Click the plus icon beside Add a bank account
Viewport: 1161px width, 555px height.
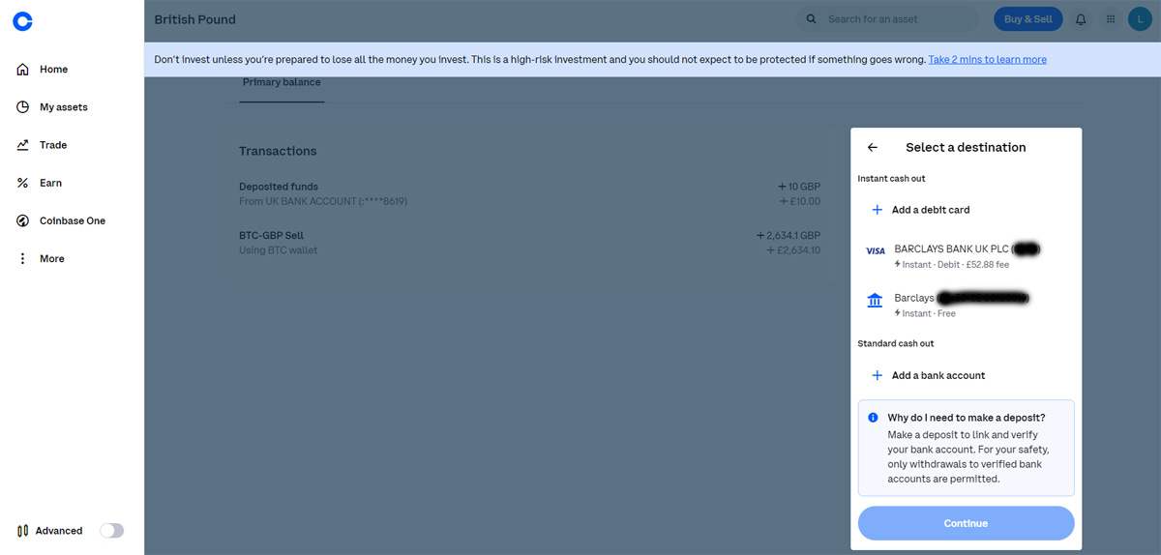[x=877, y=375]
